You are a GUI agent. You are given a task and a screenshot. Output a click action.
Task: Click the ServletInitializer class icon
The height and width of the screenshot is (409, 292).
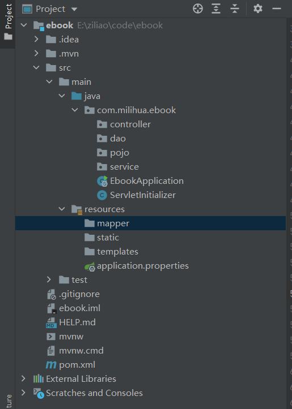point(102,195)
